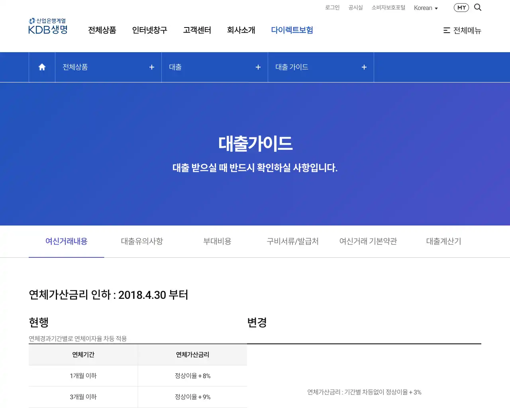Screen dimensions: 510x408
Task: Switch to the 부대비용 tab
Action: pos(217,241)
